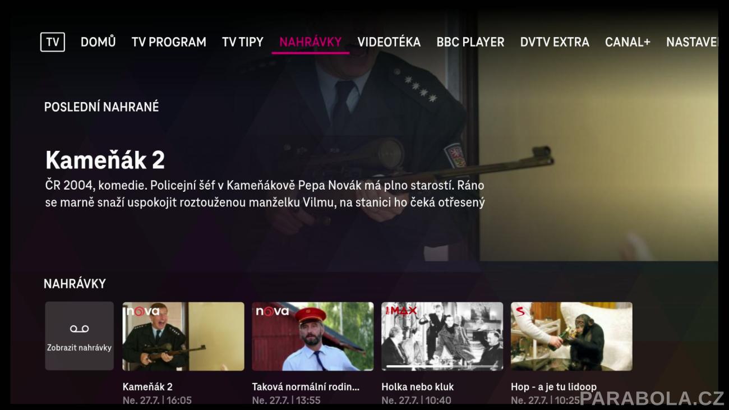Open the voicemail-style recordings icon tile
Viewport: 729px width, 410px height.
(79, 329)
